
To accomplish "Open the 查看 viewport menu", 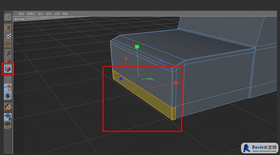I will [x=21, y=14].
